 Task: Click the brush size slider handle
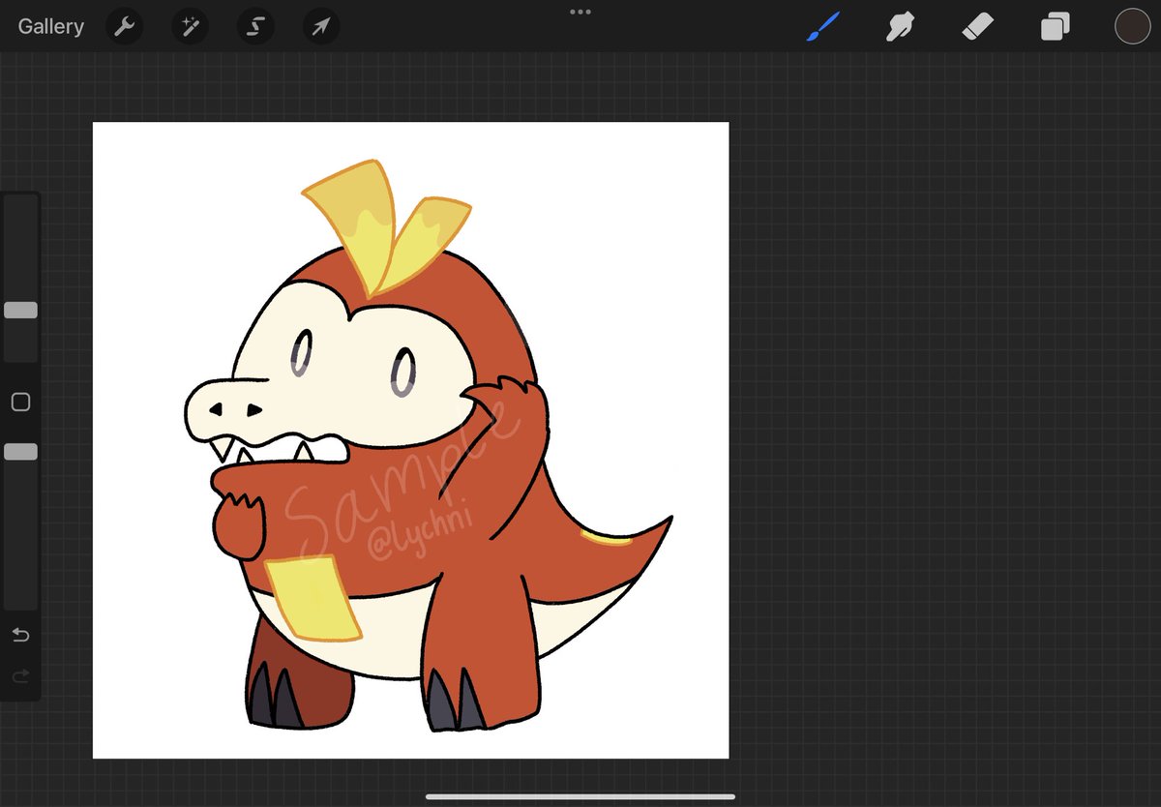(x=20, y=310)
